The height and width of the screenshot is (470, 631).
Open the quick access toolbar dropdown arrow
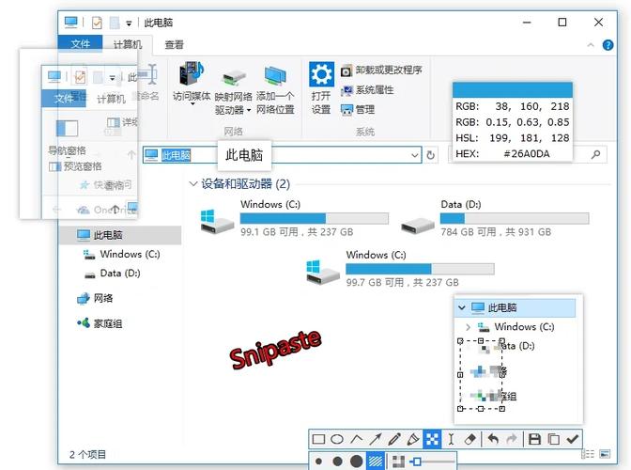point(129,23)
